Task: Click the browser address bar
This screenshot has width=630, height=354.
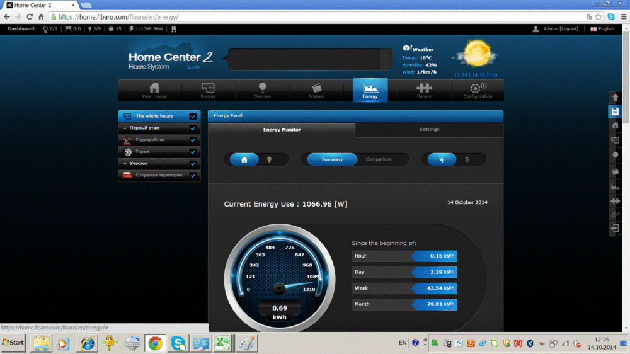Action: 315,17
